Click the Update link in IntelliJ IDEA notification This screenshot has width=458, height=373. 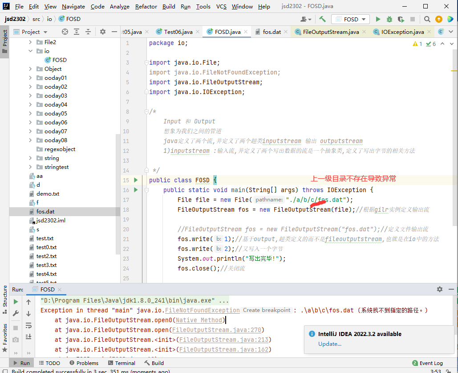point(329,344)
